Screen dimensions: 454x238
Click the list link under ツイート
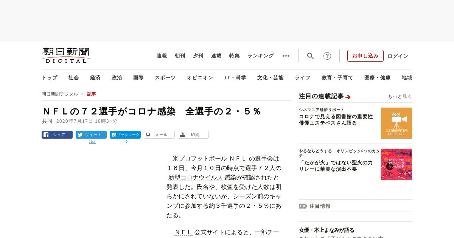point(92,142)
